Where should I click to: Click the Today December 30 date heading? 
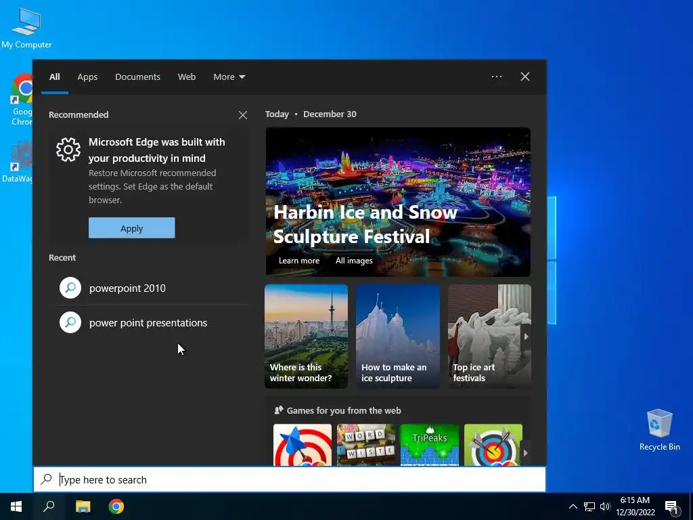coord(311,114)
